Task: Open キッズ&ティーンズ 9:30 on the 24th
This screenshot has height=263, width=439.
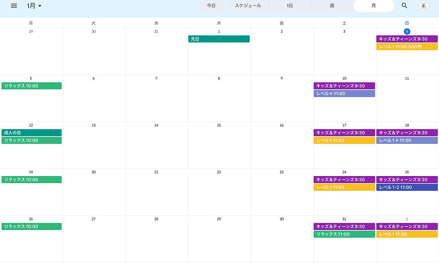Action: 344,180
